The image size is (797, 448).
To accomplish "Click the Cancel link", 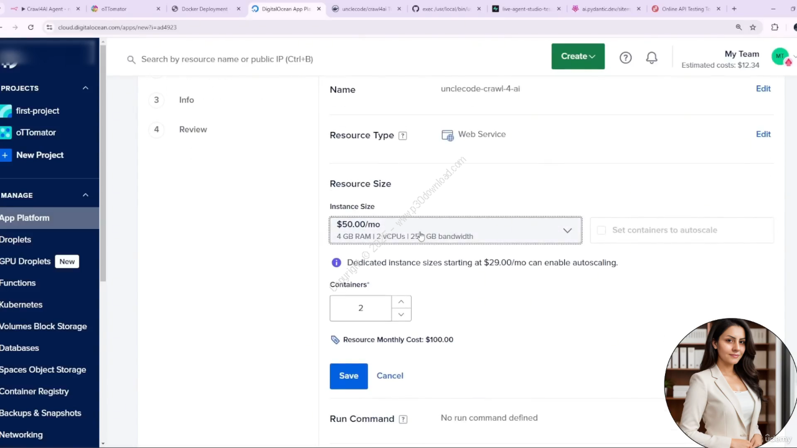I will pos(390,376).
